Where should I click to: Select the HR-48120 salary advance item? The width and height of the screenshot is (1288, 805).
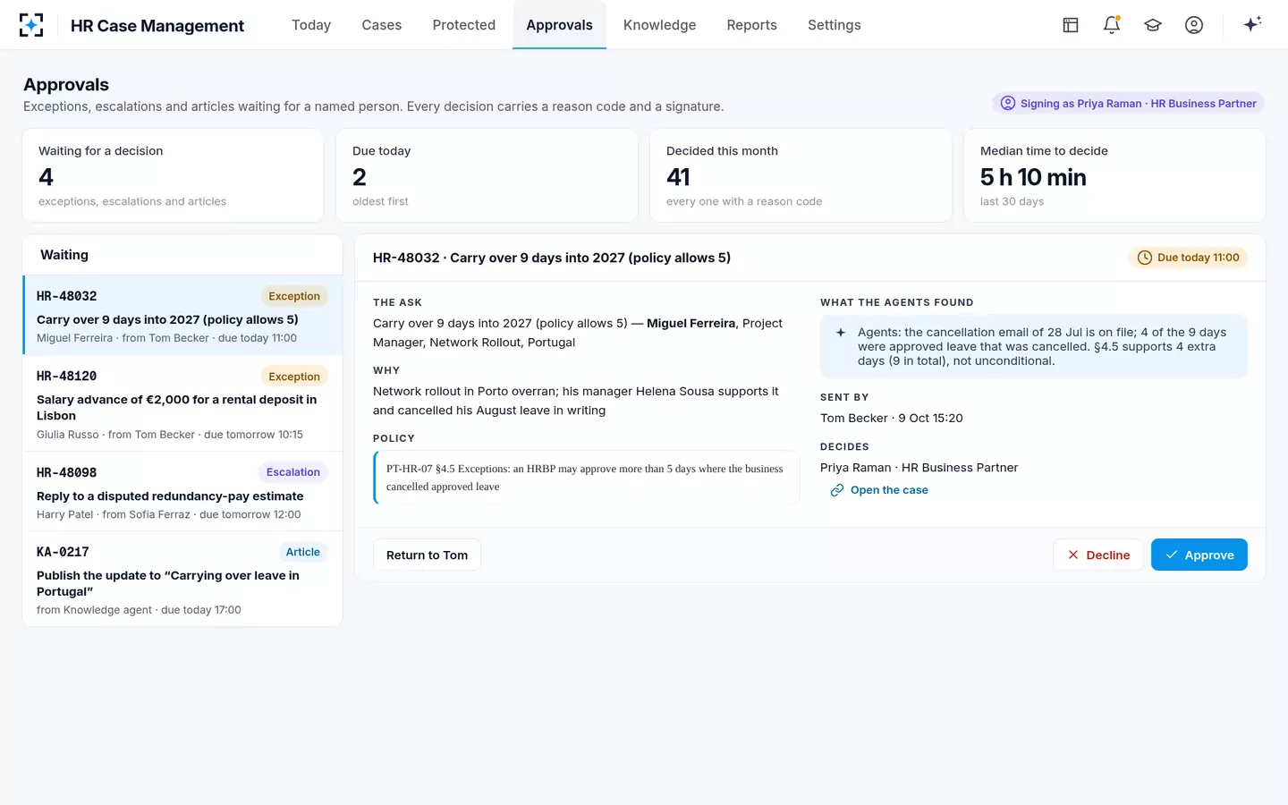(x=182, y=403)
